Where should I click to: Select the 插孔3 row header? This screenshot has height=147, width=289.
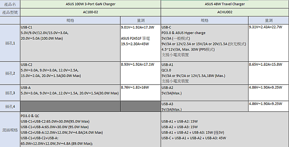(x=10, y=93)
